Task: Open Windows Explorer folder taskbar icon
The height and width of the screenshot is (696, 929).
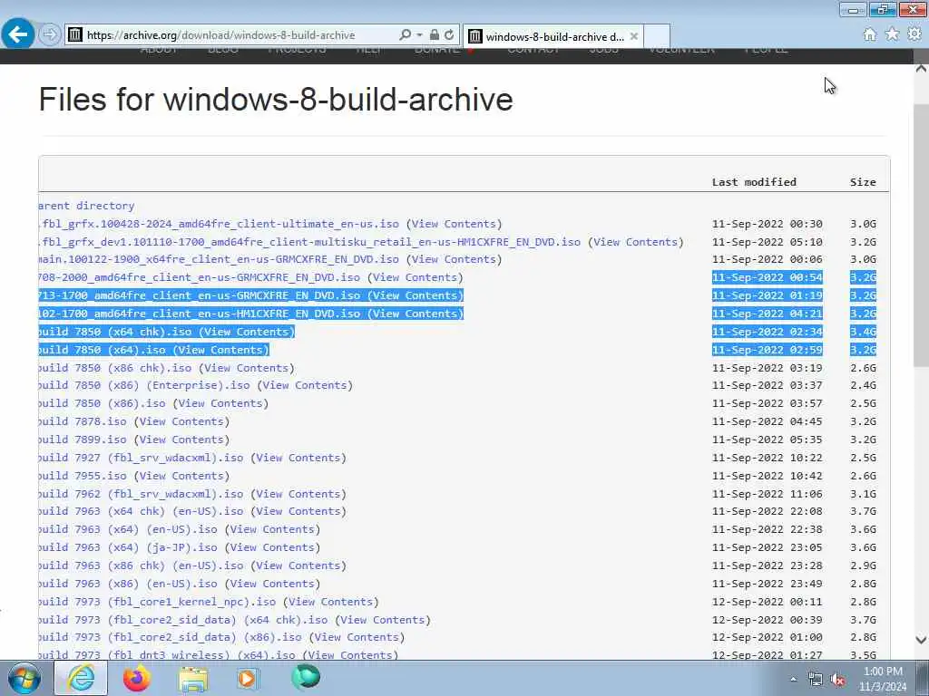Action: click(x=193, y=679)
